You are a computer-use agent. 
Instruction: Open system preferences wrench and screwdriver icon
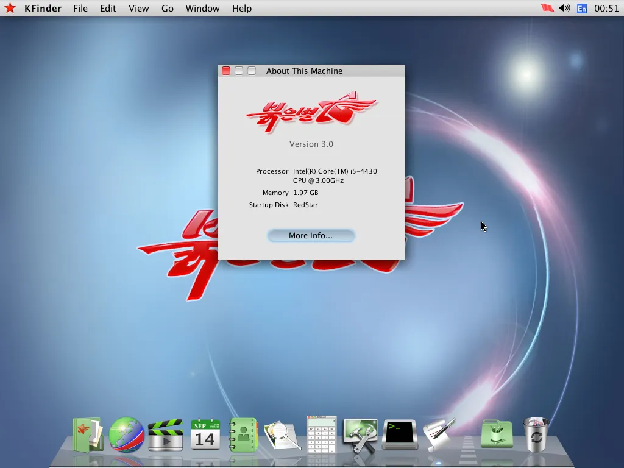(360, 434)
